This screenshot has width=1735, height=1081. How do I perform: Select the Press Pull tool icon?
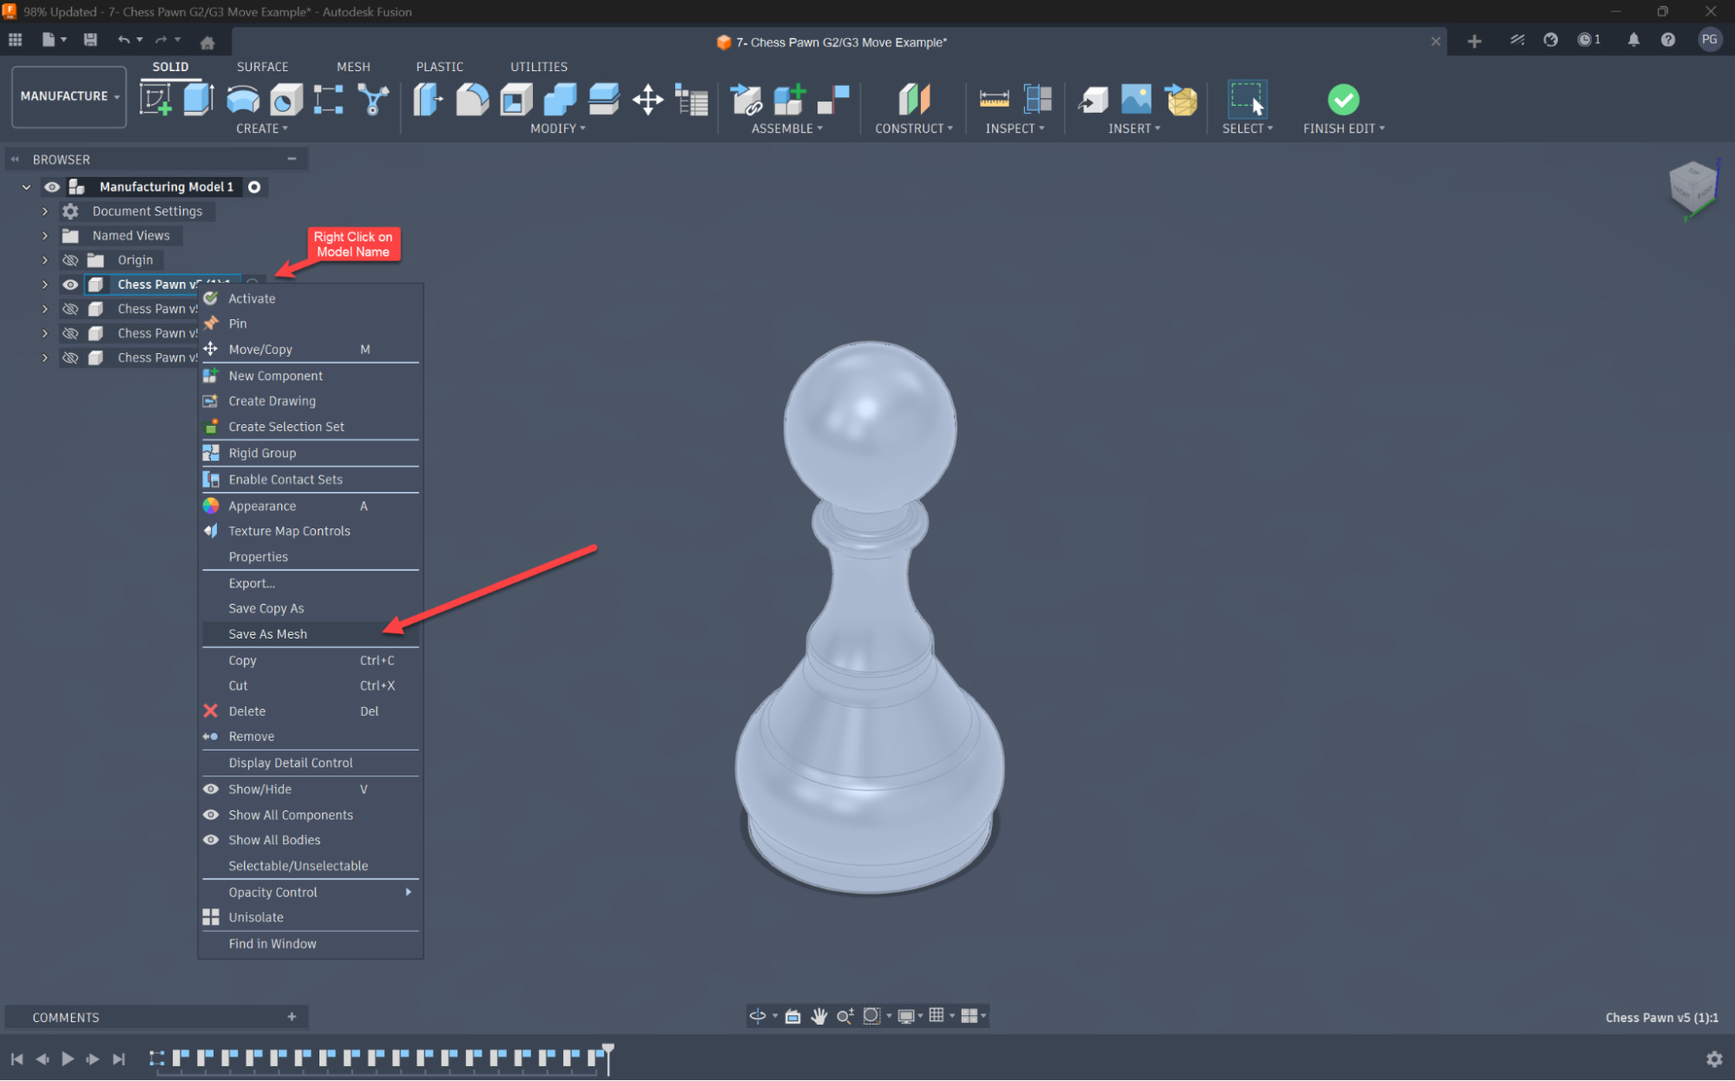[429, 100]
